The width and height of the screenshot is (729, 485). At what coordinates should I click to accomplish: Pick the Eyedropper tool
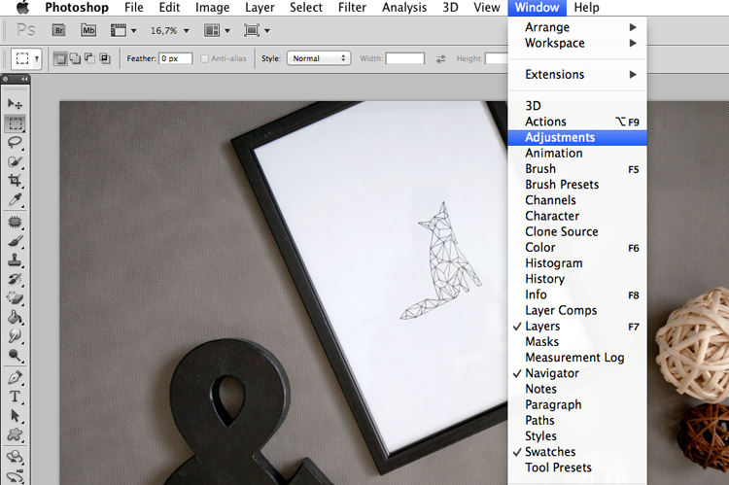(x=15, y=200)
